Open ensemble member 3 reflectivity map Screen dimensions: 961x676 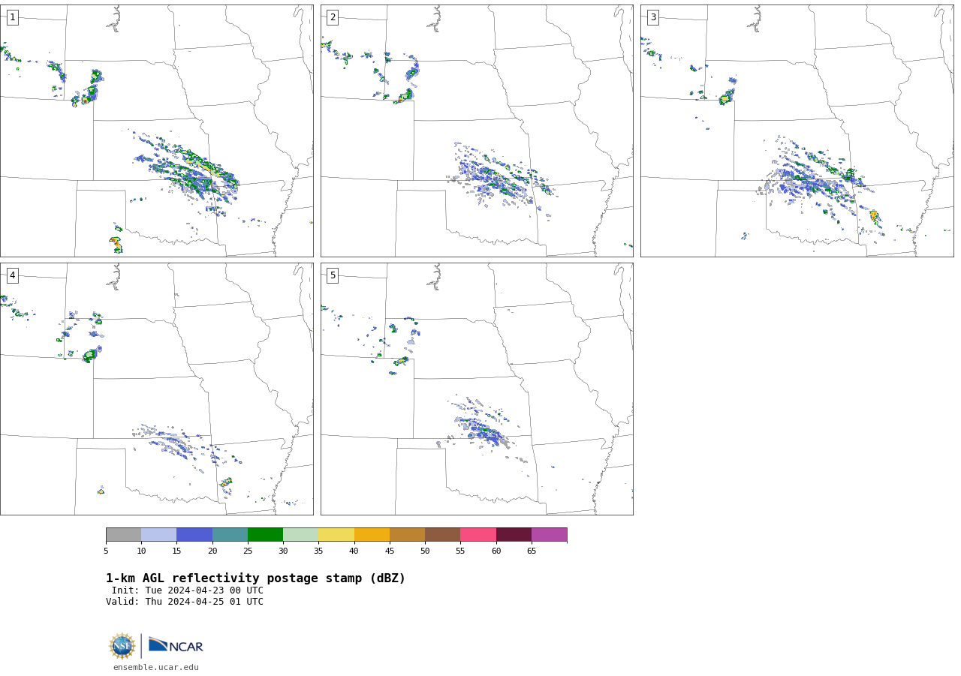tap(797, 131)
